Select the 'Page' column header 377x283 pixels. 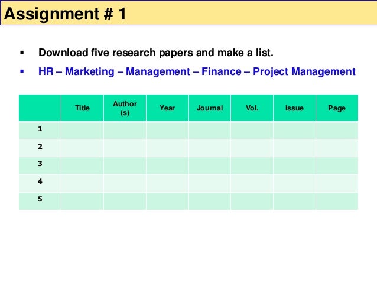[x=337, y=108]
